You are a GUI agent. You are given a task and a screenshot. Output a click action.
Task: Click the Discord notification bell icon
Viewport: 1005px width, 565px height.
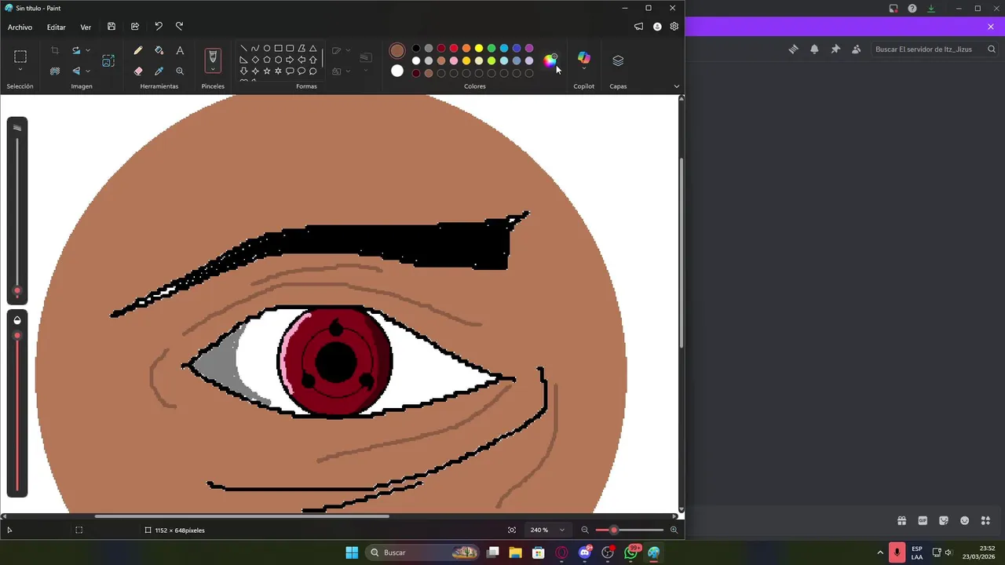[814, 49]
